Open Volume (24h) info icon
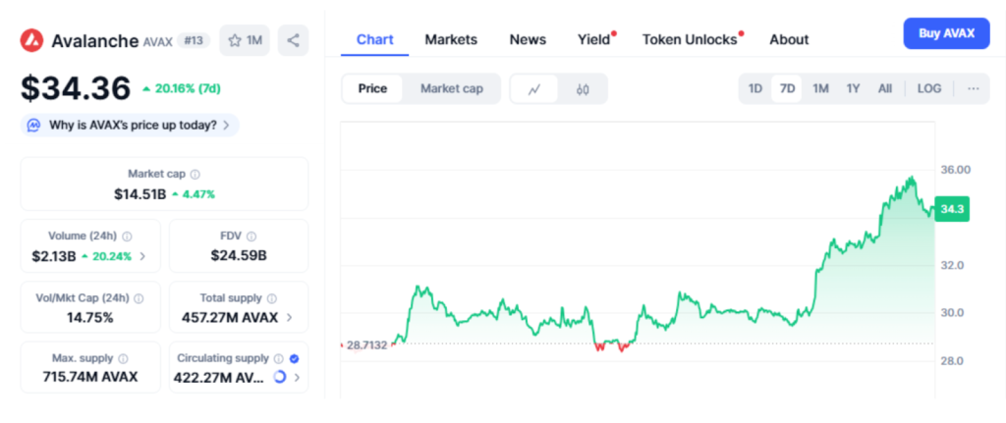 (x=127, y=236)
